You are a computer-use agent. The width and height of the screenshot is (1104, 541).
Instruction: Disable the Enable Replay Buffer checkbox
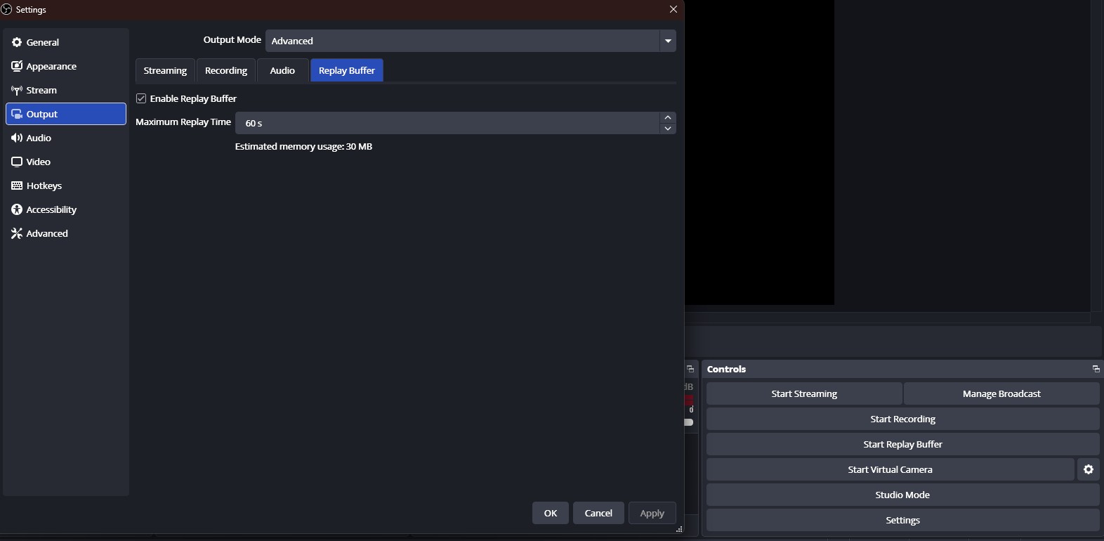141,98
